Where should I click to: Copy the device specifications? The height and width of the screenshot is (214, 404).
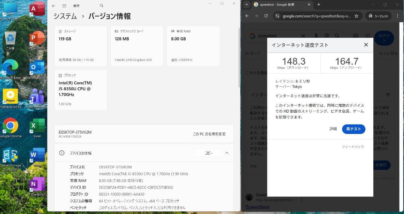click(209, 153)
